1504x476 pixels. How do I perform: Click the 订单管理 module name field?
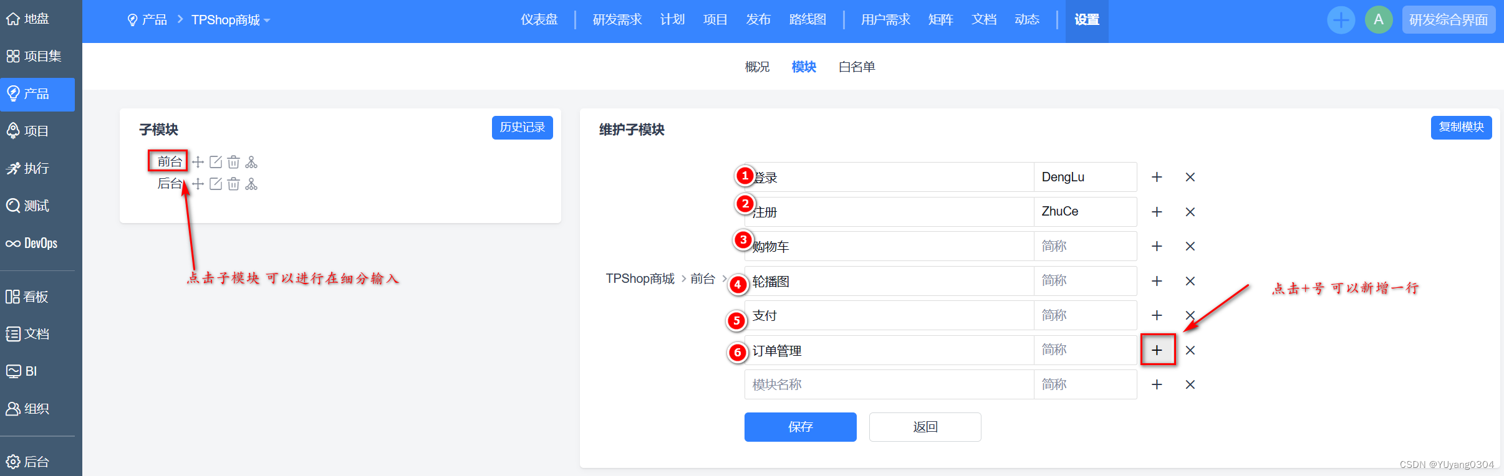889,350
